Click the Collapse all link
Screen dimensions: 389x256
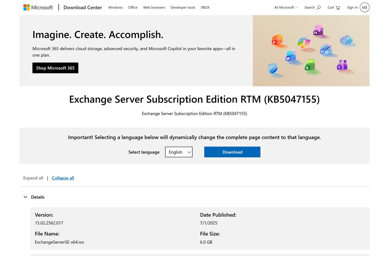[63, 178]
